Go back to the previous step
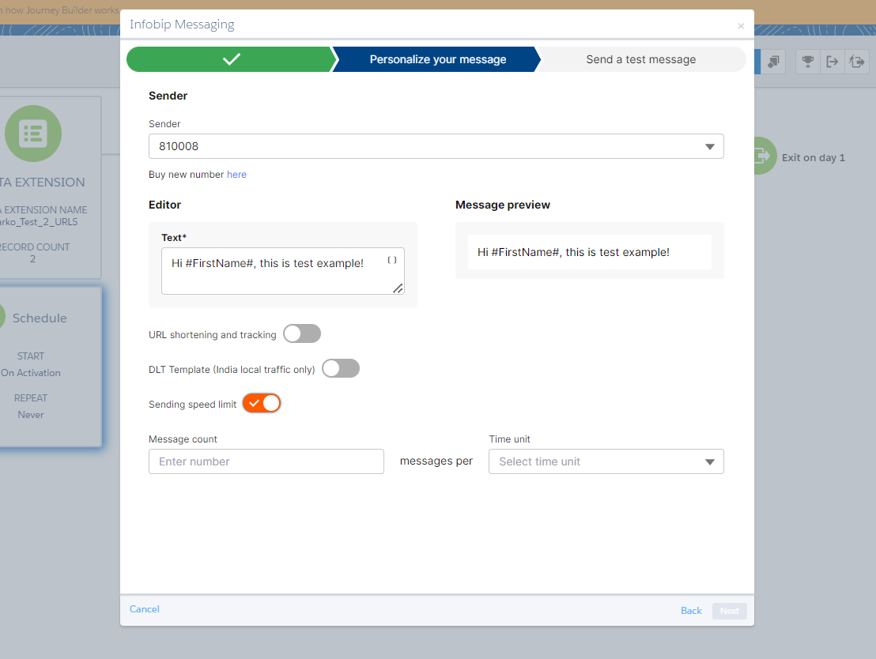 (x=691, y=611)
